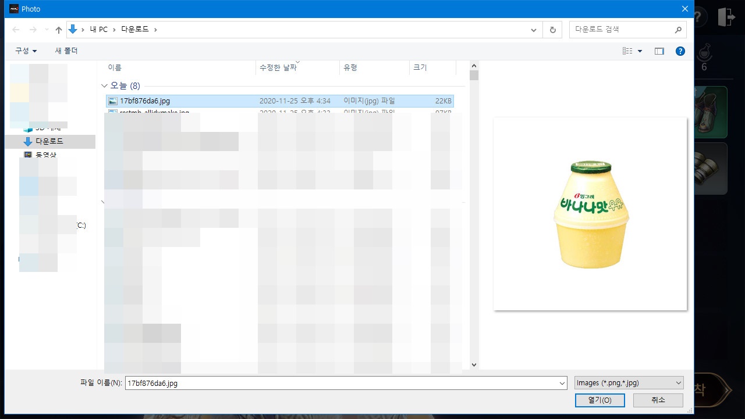This screenshot has width=745, height=419.
Task: Click the banana milk preview image
Action: coord(590,214)
